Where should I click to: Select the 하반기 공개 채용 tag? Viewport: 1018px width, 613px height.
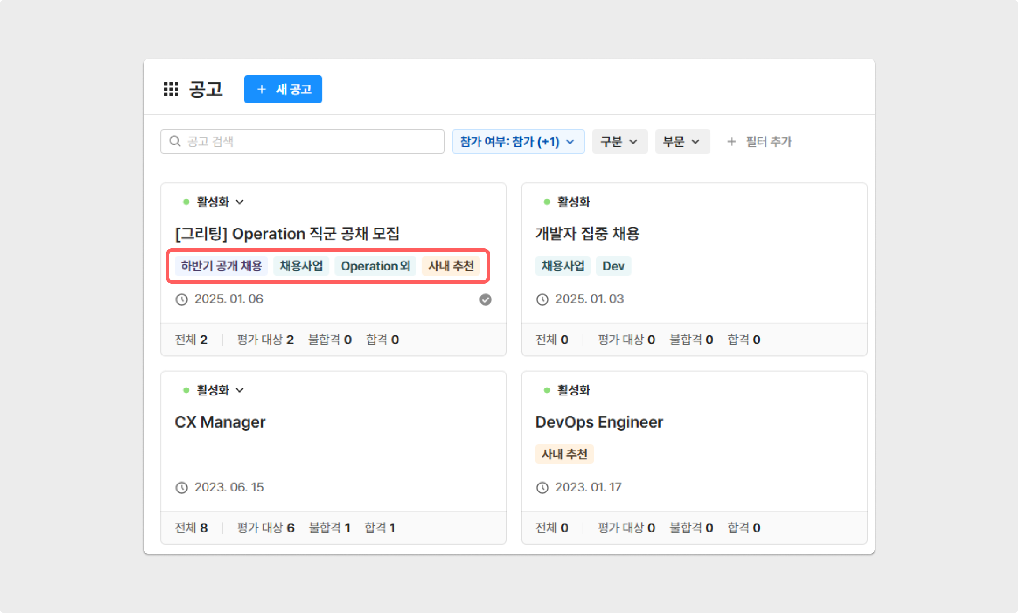coord(221,266)
